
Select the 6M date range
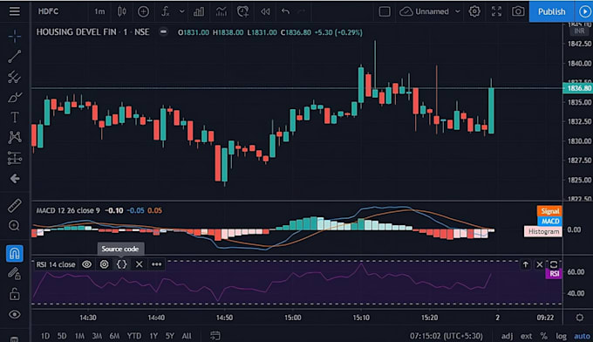click(x=114, y=336)
